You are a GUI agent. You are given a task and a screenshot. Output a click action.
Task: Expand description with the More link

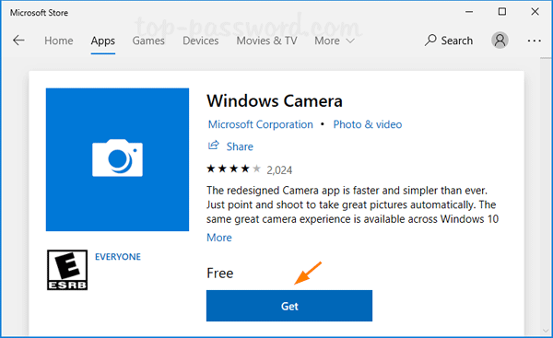click(x=219, y=238)
